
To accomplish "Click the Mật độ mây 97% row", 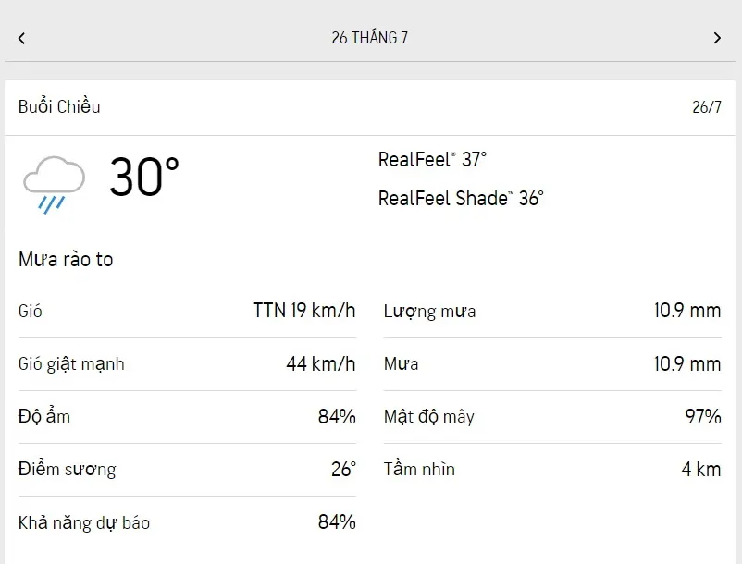I will [x=552, y=417].
